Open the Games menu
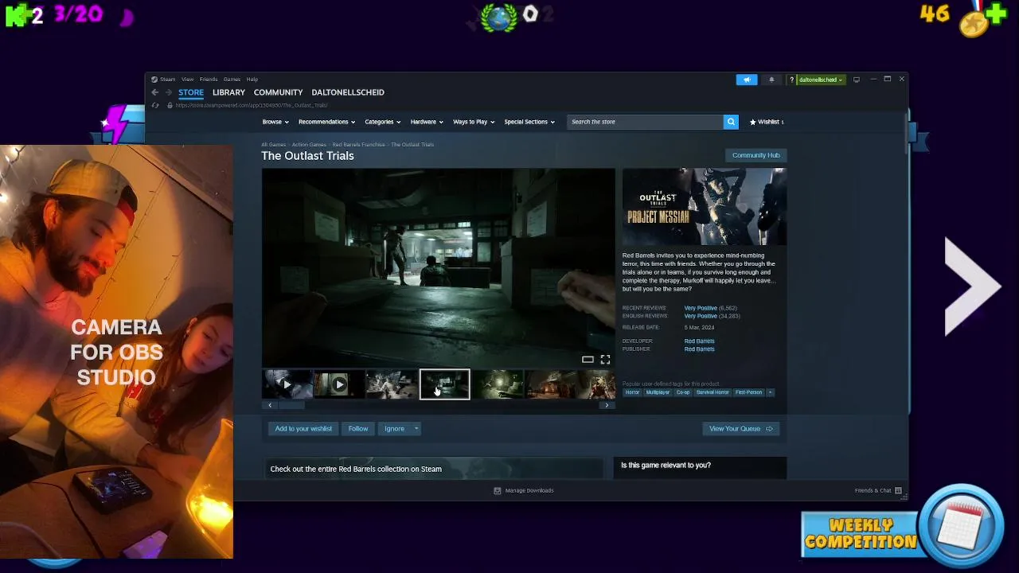The width and height of the screenshot is (1019, 573). pyautogui.click(x=232, y=80)
